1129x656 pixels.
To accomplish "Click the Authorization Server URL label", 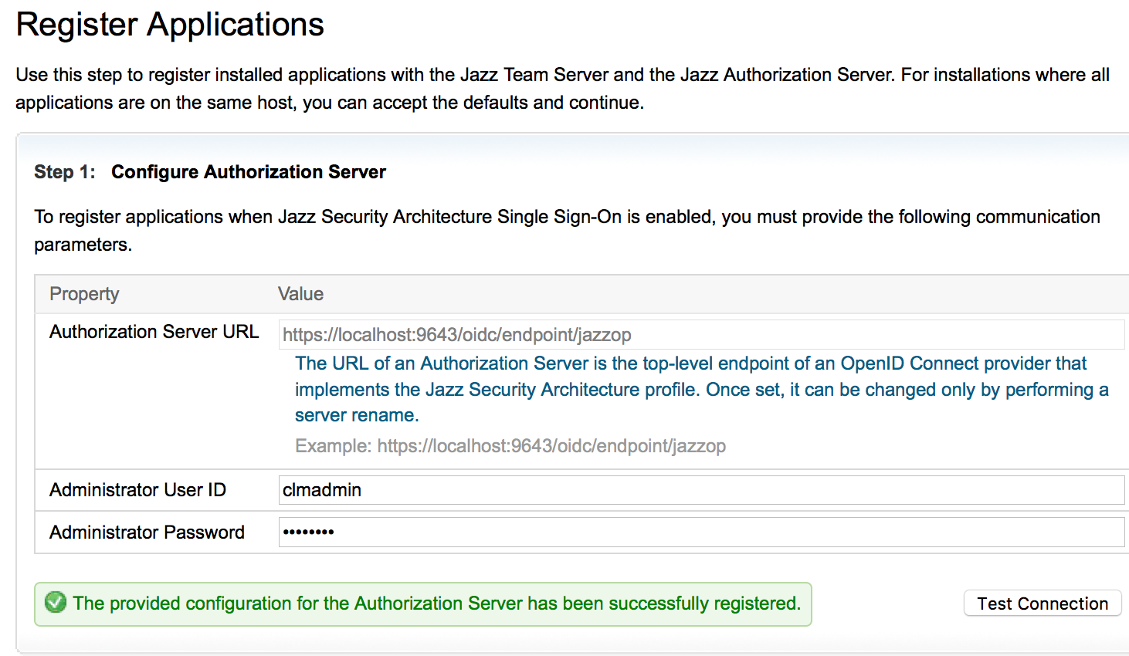I will (x=154, y=332).
